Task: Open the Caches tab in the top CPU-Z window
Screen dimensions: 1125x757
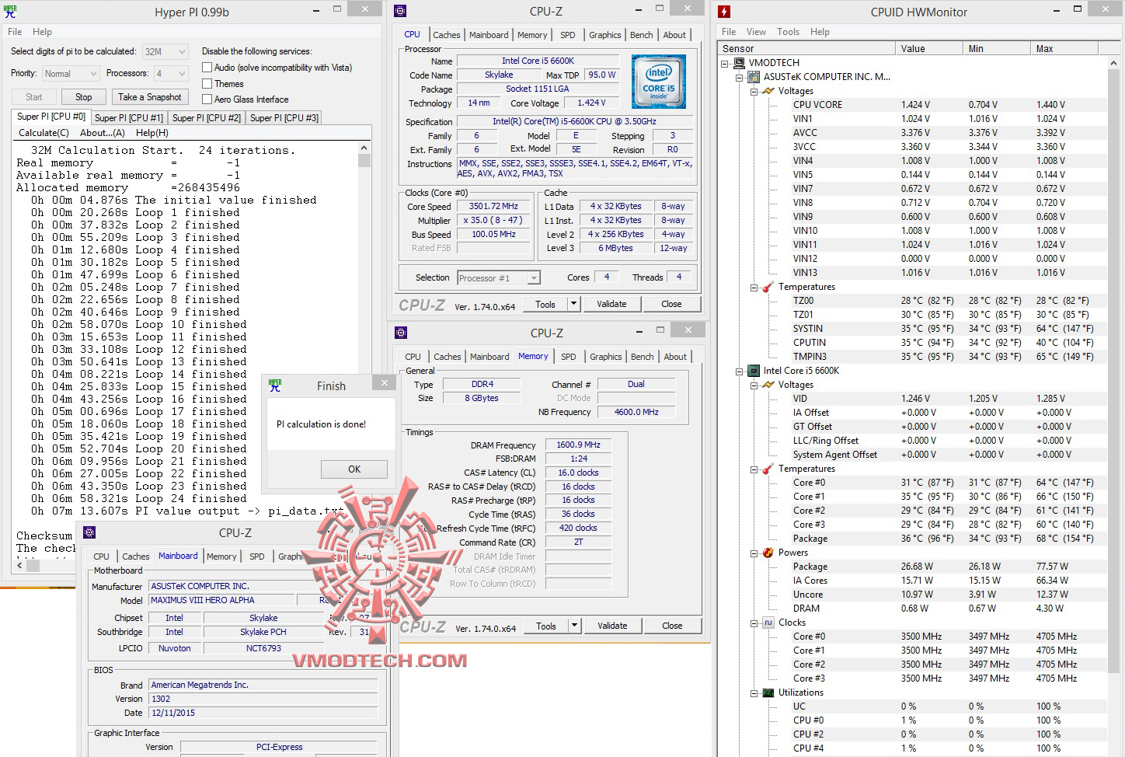Action: click(x=447, y=35)
